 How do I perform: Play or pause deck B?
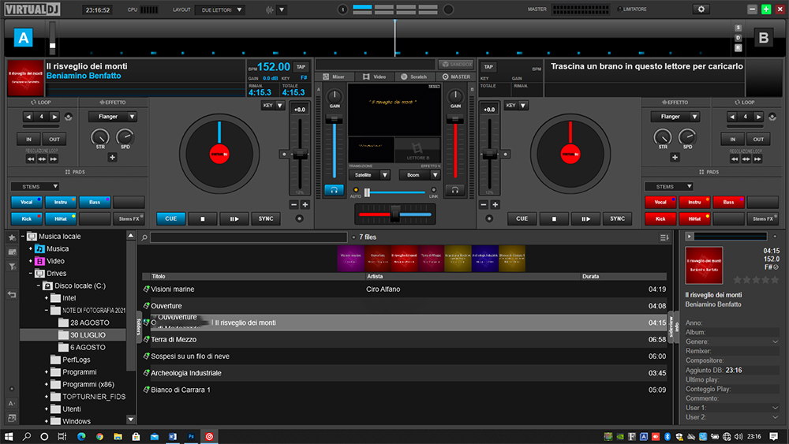tap(585, 218)
